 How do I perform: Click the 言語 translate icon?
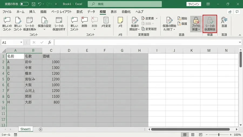[x=224, y=20]
